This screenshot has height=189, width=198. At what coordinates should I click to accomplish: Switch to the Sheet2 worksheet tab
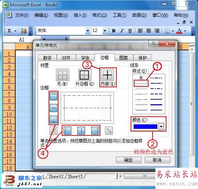pyautogui.click(x=56, y=176)
